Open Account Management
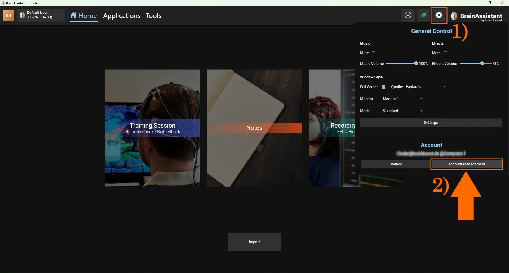This screenshot has height=273, width=509. 467,164
